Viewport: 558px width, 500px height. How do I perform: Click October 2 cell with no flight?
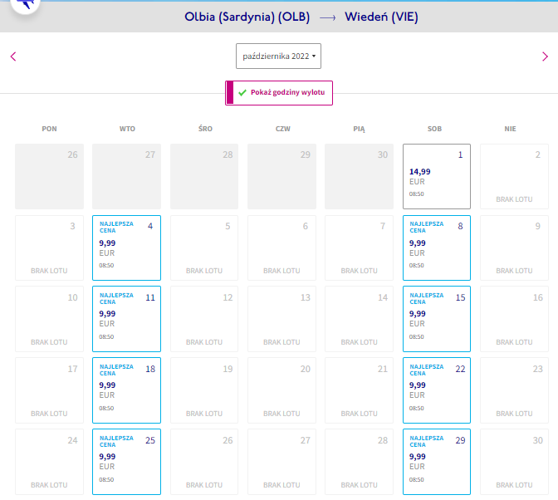(514, 176)
